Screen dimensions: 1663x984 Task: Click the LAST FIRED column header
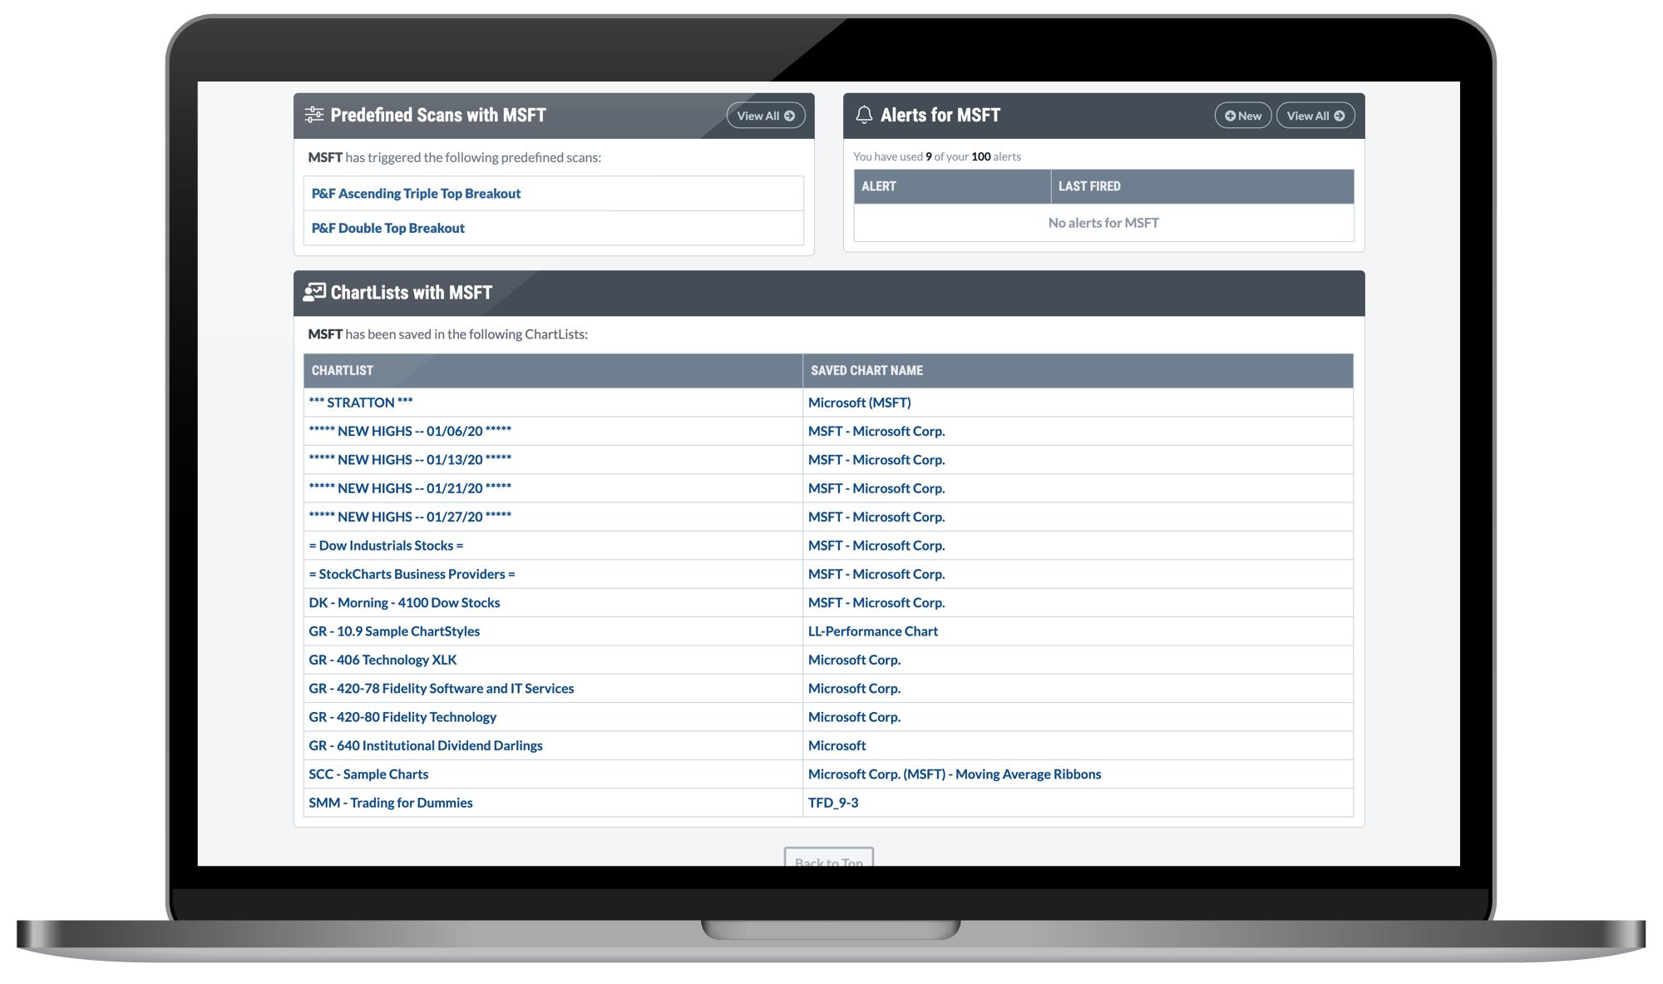coord(1088,186)
